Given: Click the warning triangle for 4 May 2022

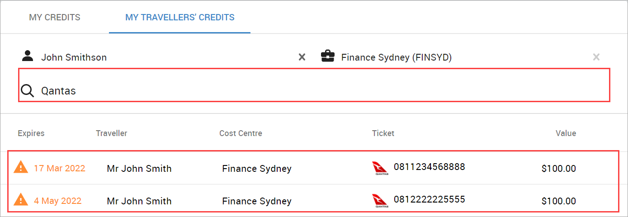Looking at the screenshot, I should (x=21, y=199).
